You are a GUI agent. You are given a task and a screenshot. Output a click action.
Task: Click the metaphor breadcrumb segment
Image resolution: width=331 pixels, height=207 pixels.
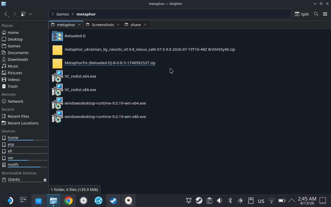click(x=86, y=14)
